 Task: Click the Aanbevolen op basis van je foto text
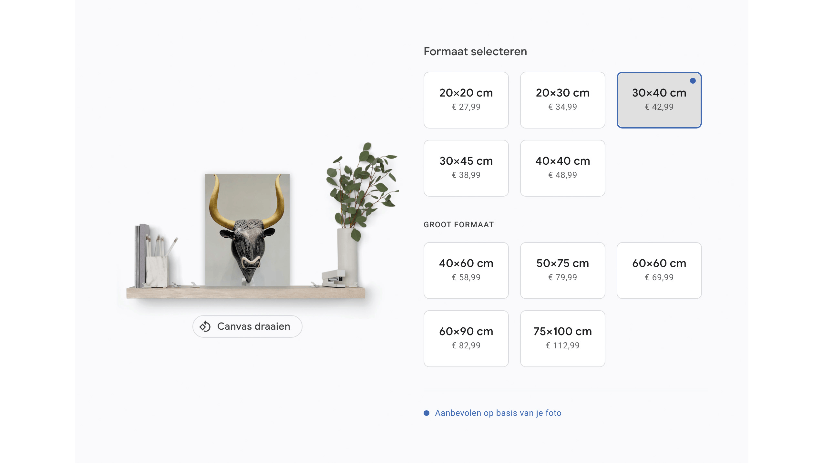[498, 413]
